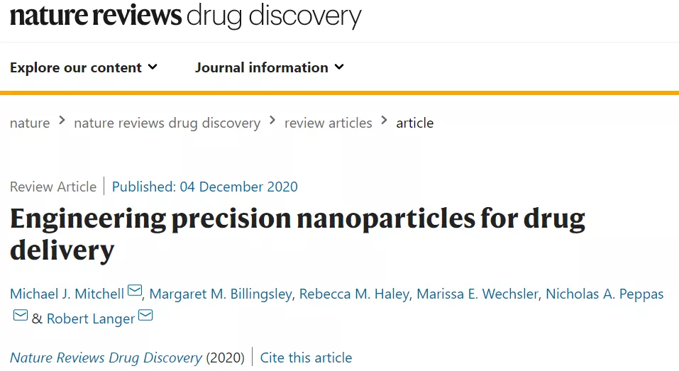The image size is (679, 371).
Task: Open the italic Nature Reviews Drug Discovery journal link
Action: tap(106, 358)
